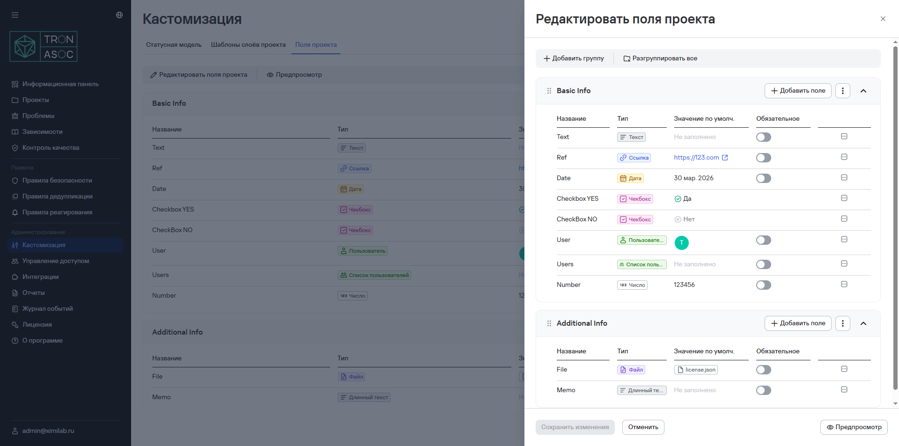
Task: Click the external link icon next to https://123.com
Action: (x=725, y=157)
